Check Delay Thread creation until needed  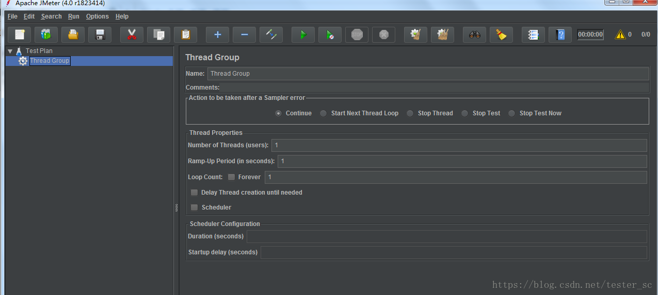[194, 193]
